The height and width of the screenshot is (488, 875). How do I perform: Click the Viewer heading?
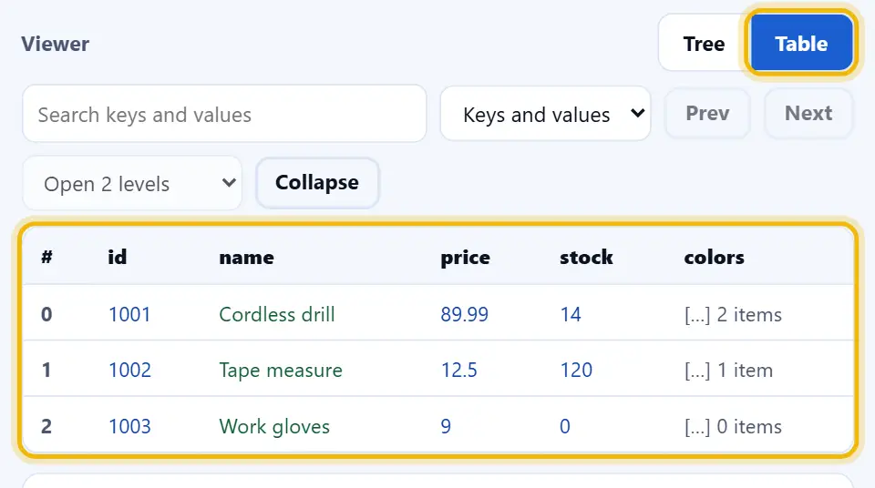[56, 44]
